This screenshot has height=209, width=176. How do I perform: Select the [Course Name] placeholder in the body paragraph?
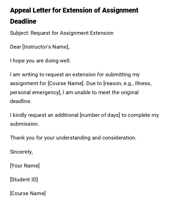point(66,83)
